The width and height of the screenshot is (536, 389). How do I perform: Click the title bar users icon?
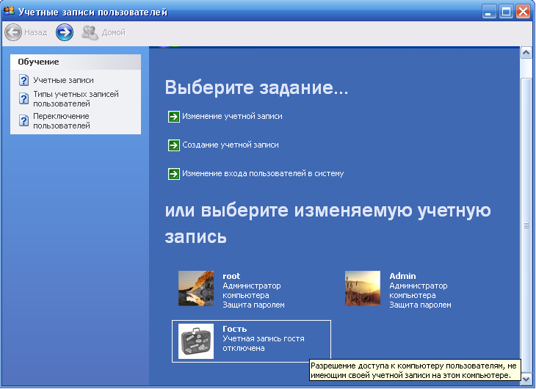pyautogui.click(x=9, y=10)
